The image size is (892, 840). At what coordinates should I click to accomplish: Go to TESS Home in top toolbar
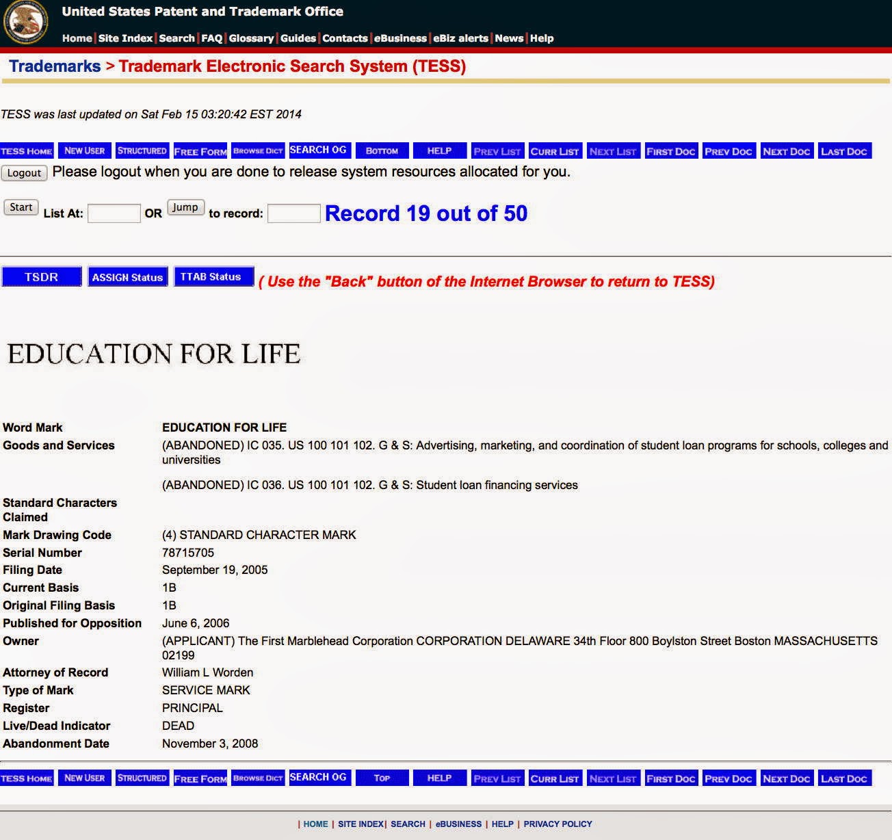[27, 151]
